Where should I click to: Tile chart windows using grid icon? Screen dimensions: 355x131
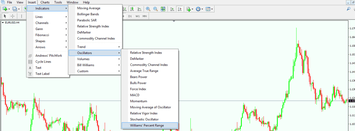(163, 9)
